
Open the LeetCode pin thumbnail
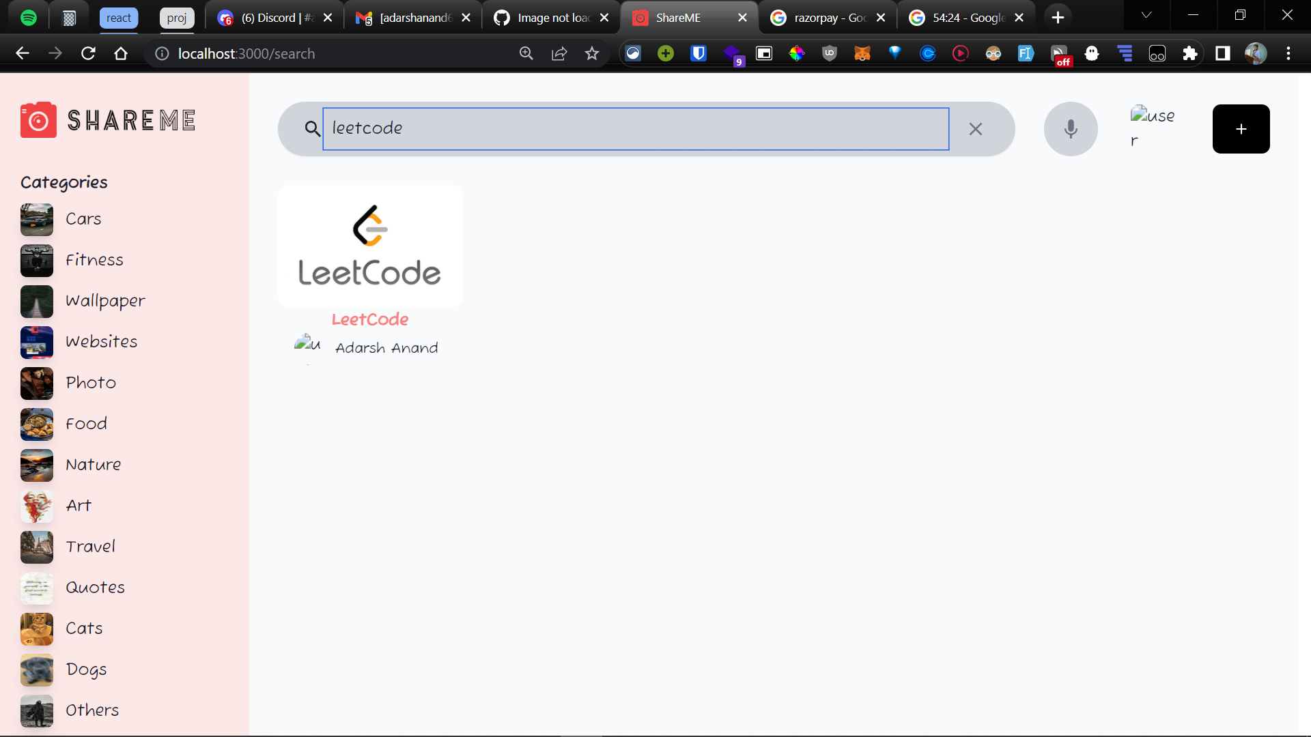point(370,246)
